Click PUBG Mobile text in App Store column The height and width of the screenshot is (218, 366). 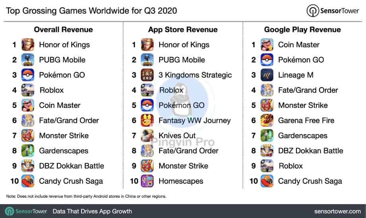(x=182, y=60)
